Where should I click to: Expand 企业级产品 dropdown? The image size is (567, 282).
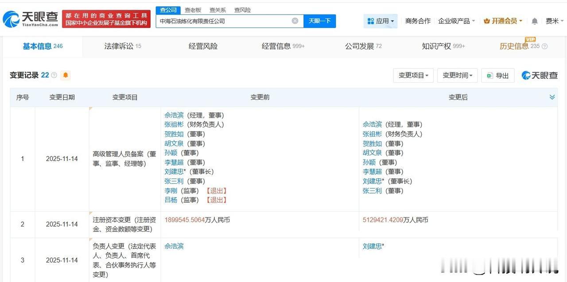[x=456, y=21]
